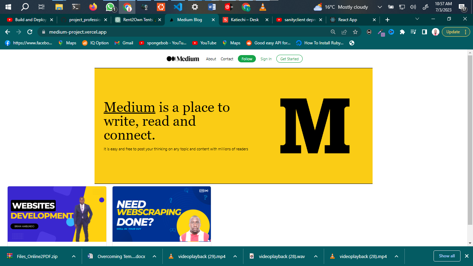Open a new browser tab
The height and width of the screenshot is (266, 473).
point(387,20)
